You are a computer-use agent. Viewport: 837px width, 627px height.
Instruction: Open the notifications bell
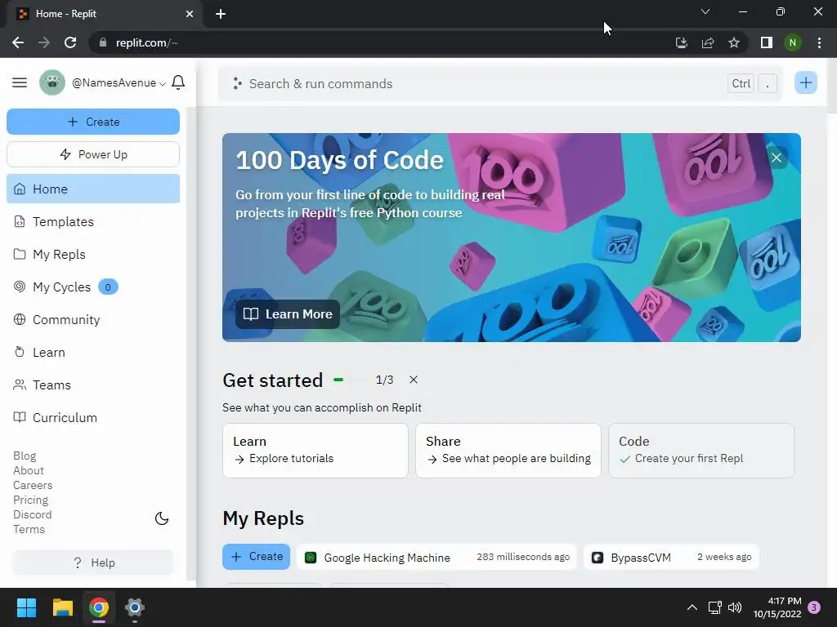tap(178, 82)
